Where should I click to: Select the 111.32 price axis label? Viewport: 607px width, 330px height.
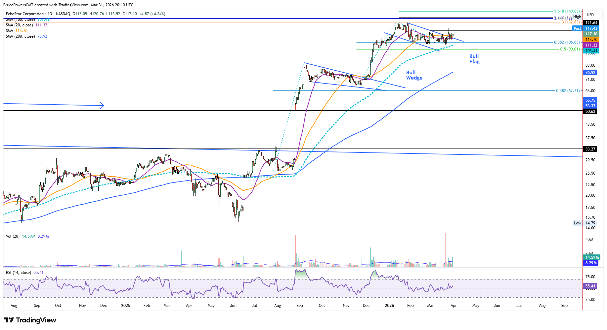click(591, 45)
